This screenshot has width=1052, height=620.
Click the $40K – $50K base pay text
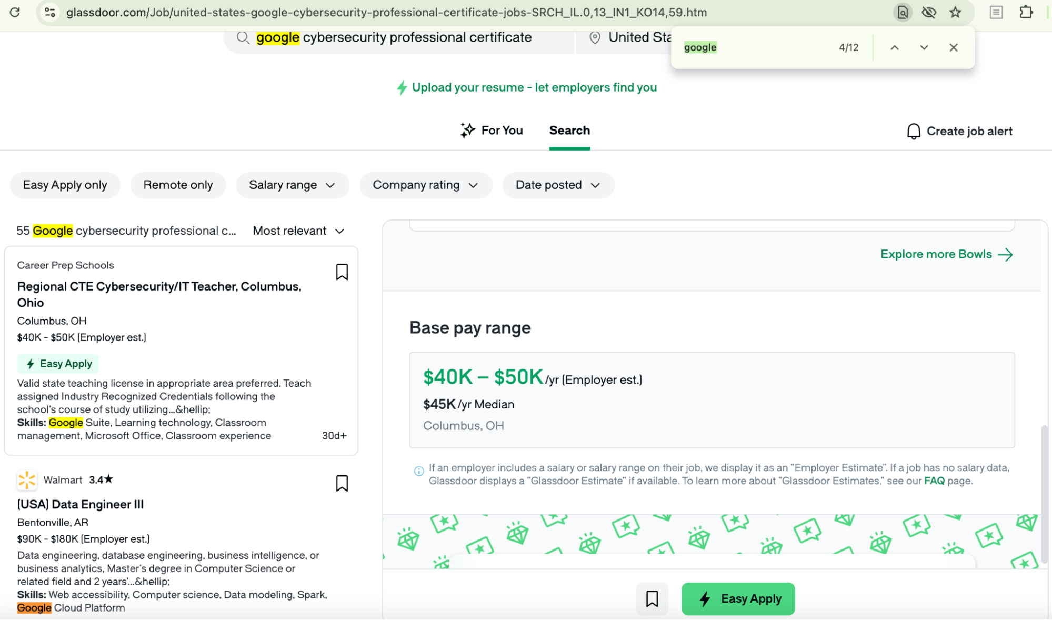tap(483, 377)
